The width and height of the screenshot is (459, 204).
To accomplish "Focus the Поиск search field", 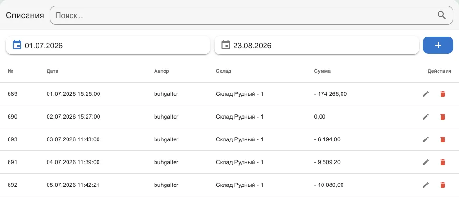I will click(x=252, y=15).
